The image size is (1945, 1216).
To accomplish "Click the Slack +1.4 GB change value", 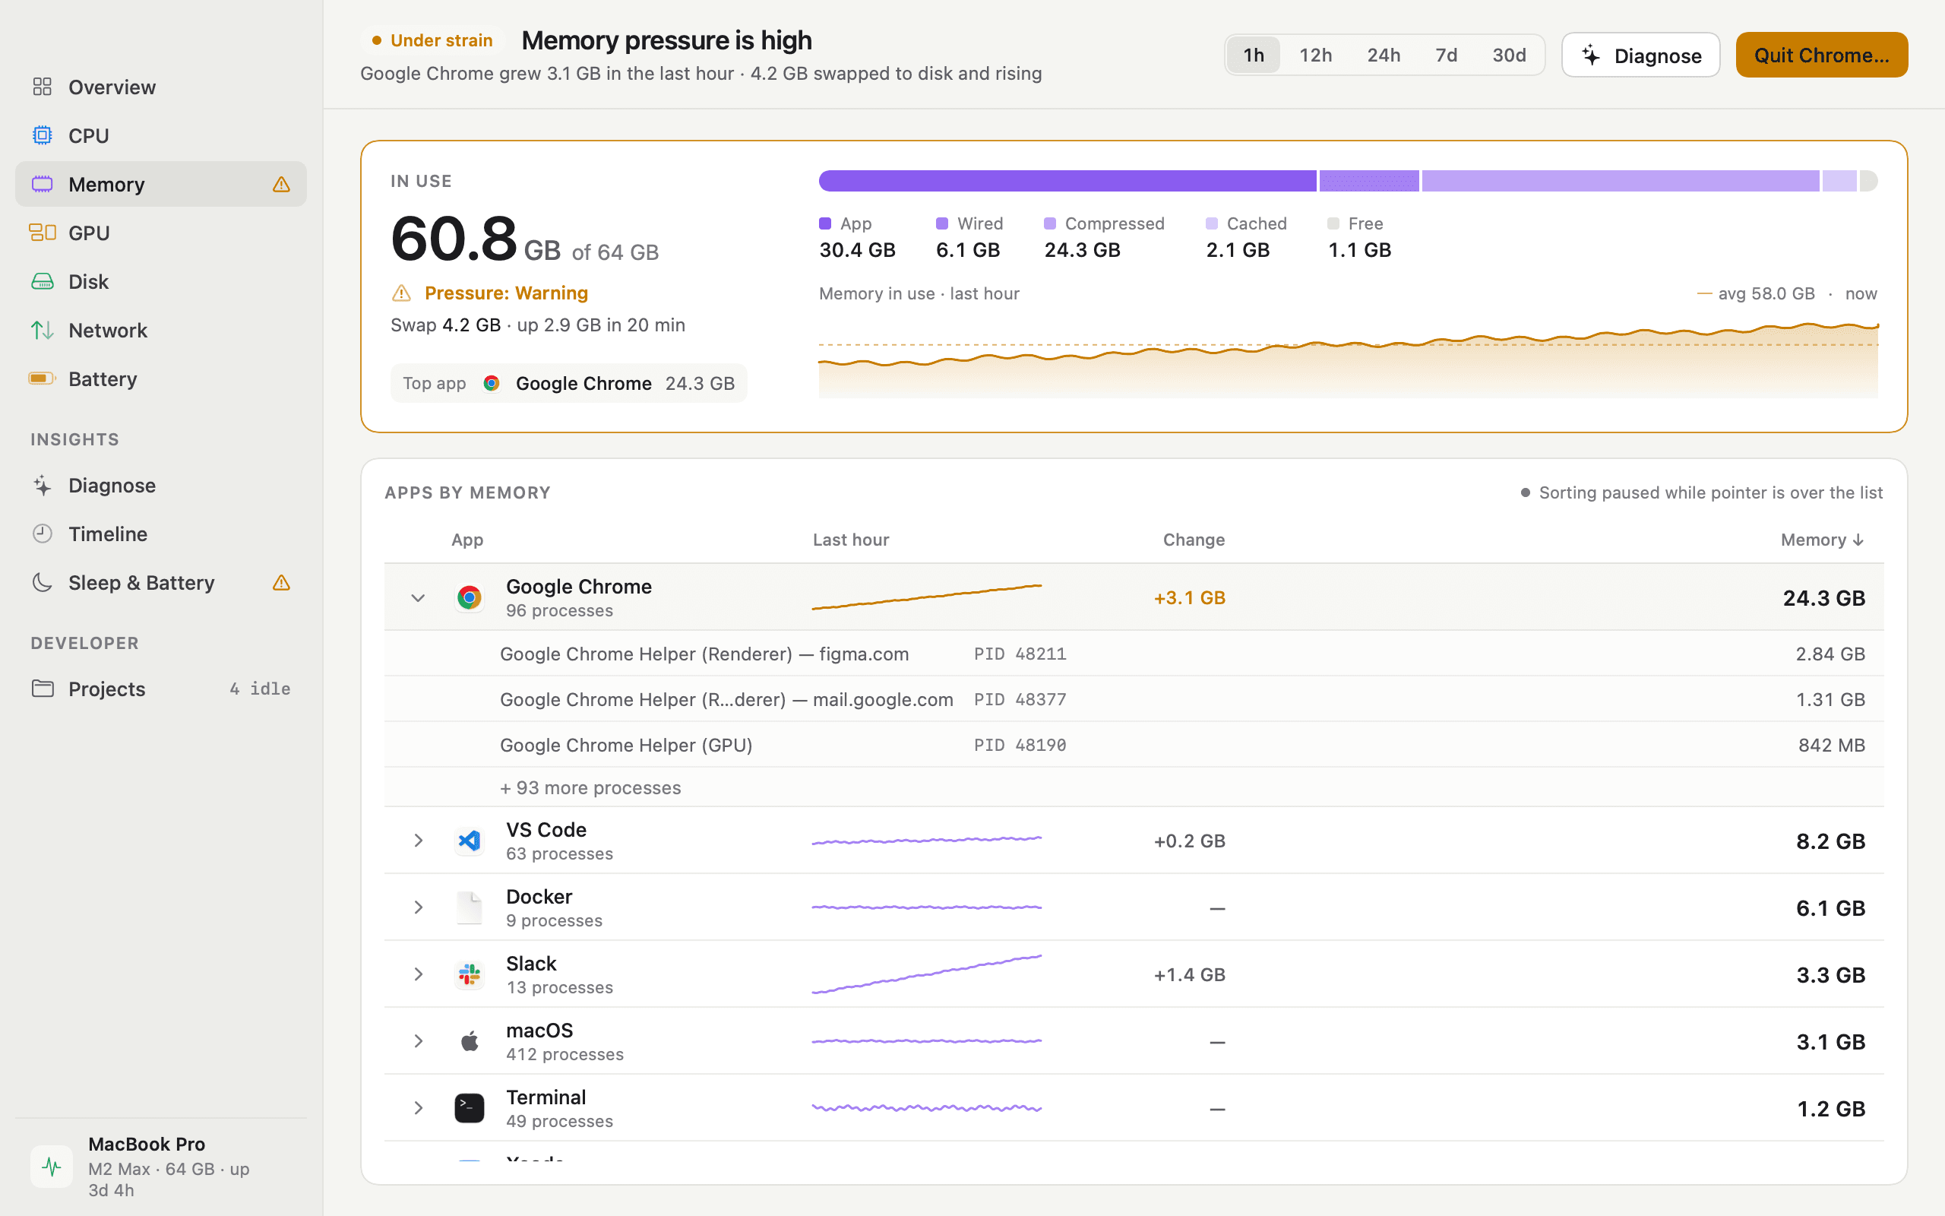I will click(1190, 974).
